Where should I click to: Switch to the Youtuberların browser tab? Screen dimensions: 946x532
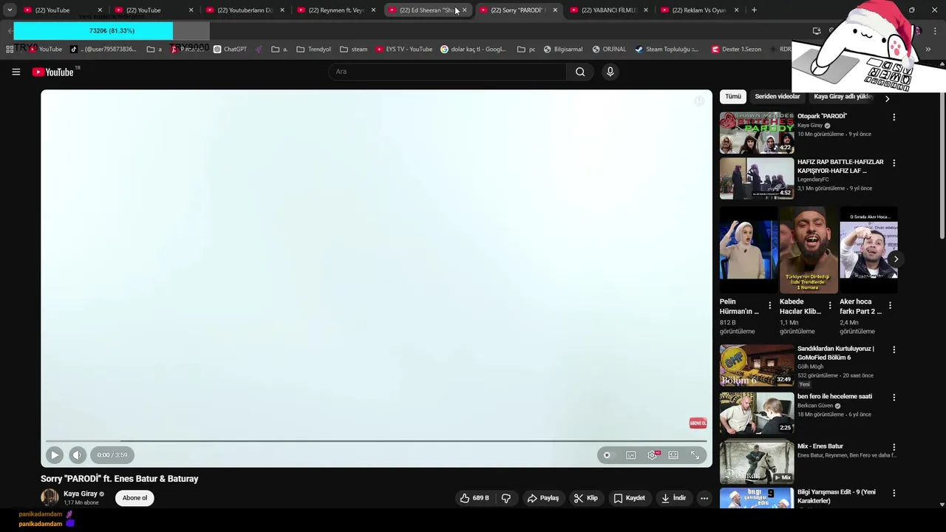pos(246,10)
